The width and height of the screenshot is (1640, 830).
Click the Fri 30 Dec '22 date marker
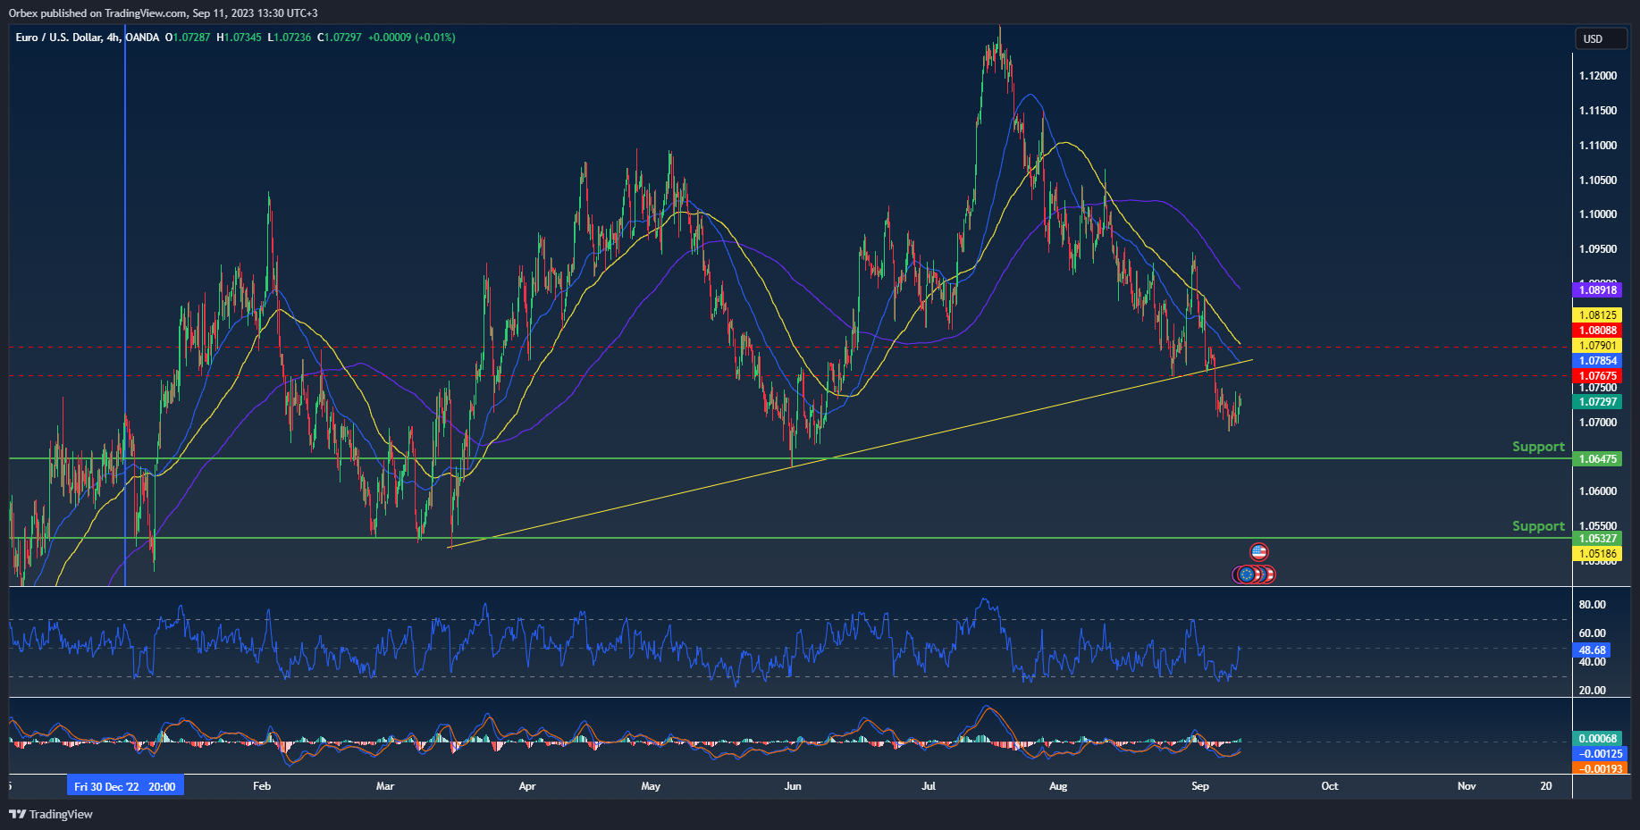coord(124,786)
